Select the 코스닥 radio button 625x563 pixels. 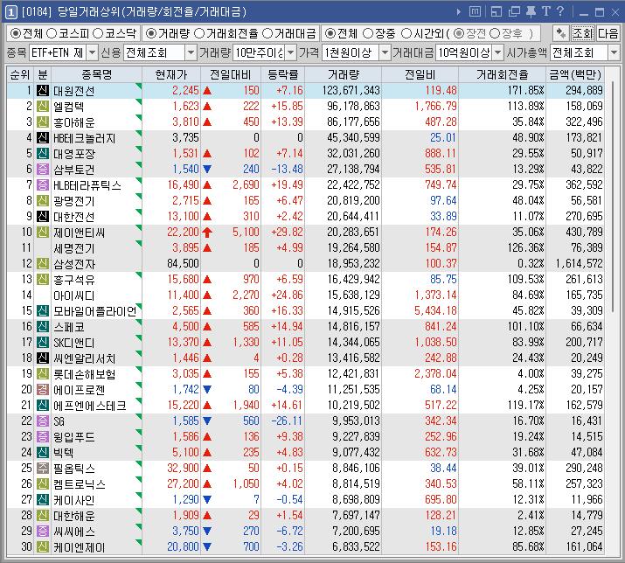tap(98, 33)
